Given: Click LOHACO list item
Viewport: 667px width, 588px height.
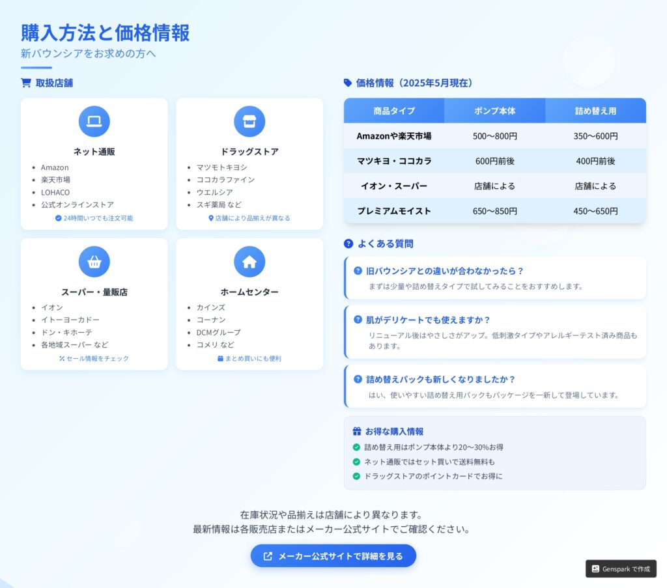Looking at the screenshot, I should (55, 192).
